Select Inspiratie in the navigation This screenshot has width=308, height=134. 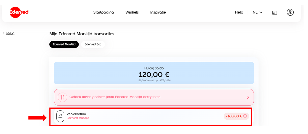pyautogui.click(x=158, y=12)
